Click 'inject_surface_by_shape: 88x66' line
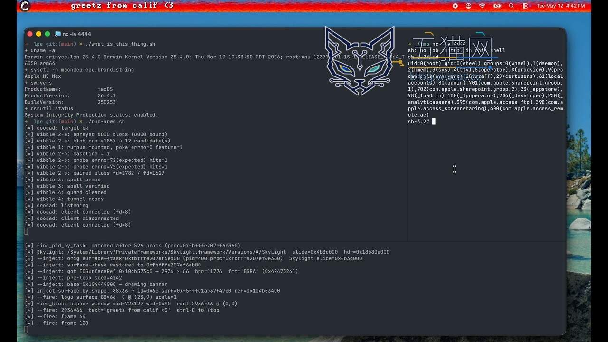 [x=152, y=291]
